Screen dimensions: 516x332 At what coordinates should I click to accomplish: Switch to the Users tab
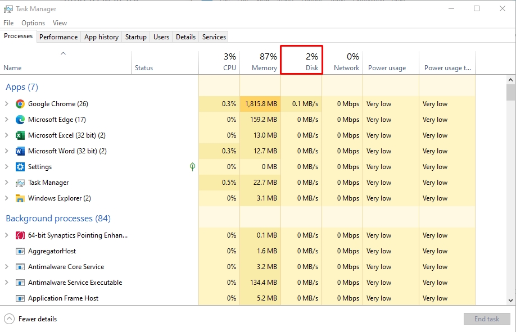click(161, 37)
